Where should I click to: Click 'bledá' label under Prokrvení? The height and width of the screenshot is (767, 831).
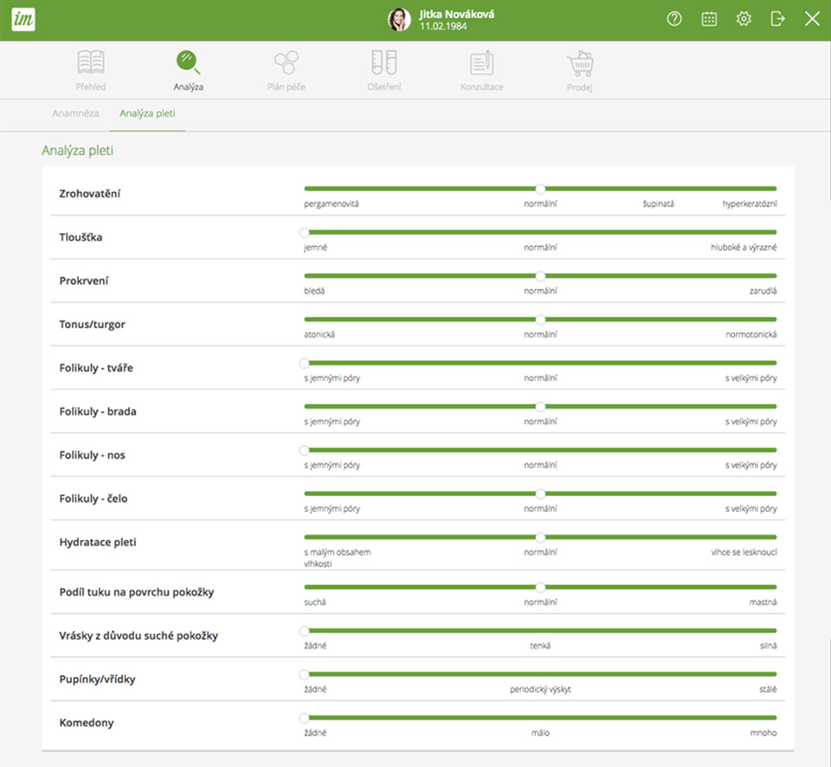[x=314, y=291]
